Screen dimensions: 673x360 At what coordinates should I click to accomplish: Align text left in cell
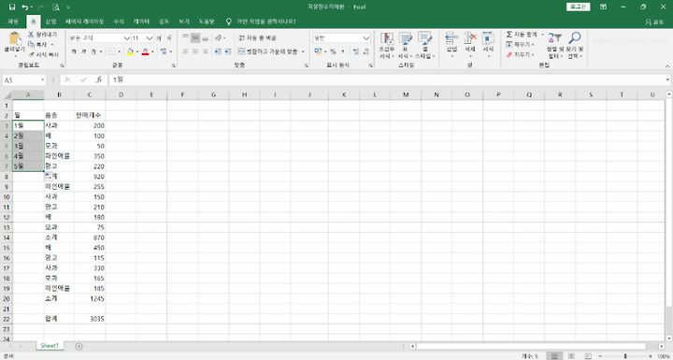click(x=185, y=51)
